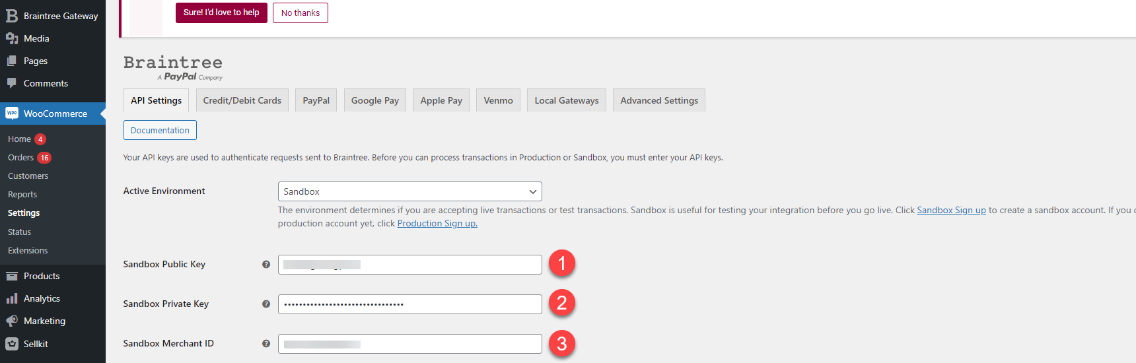Image resolution: width=1136 pixels, height=363 pixels.
Task: Open WooCommerce Home submenu item
Action: [19, 139]
